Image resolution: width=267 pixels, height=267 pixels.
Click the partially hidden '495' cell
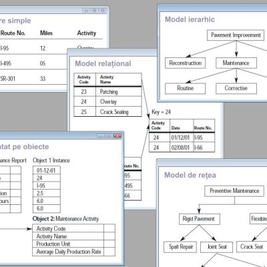tap(133, 186)
